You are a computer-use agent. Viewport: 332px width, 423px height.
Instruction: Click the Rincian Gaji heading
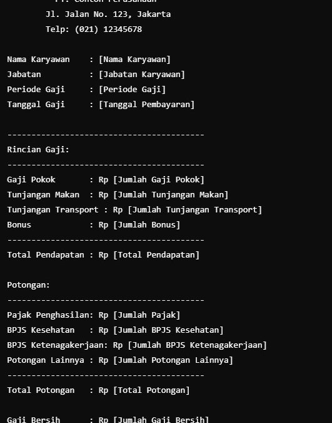38,150
